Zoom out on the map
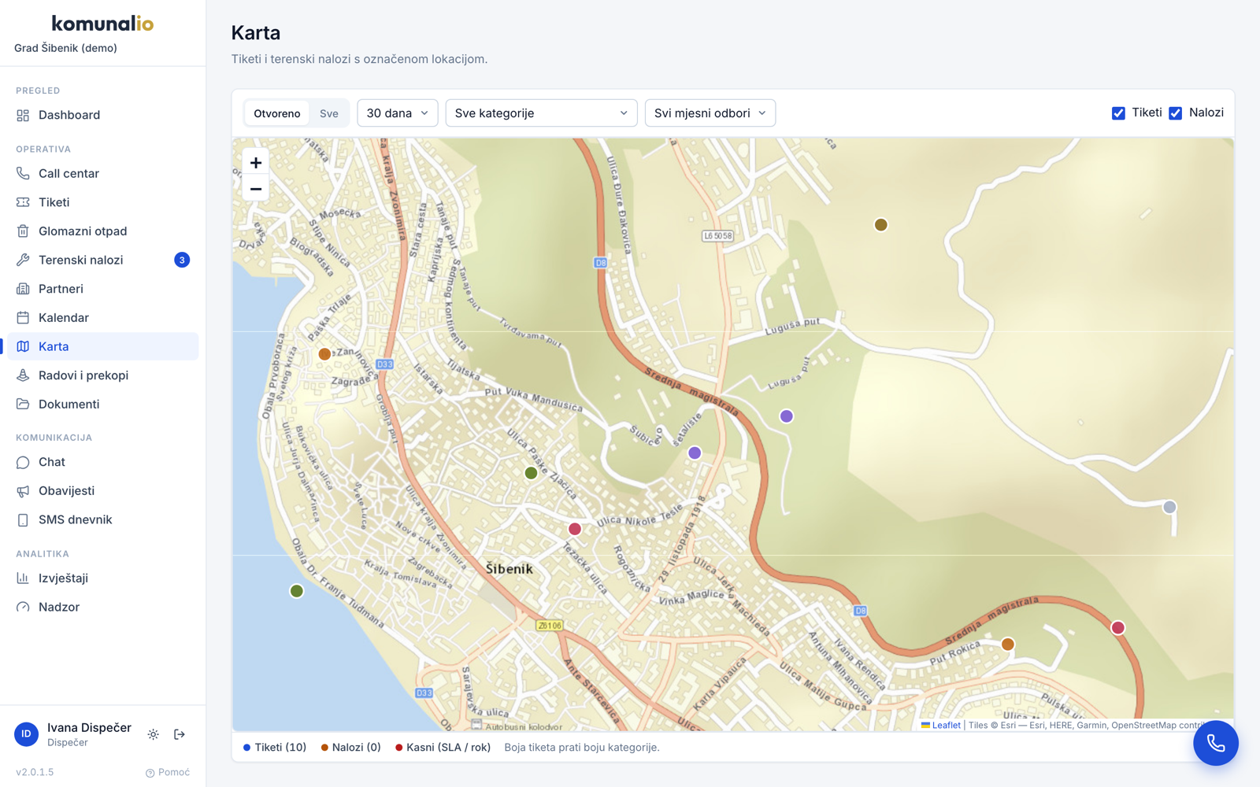Image resolution: width=1260 pixels, height=787 pixels. tap(256, 189)
